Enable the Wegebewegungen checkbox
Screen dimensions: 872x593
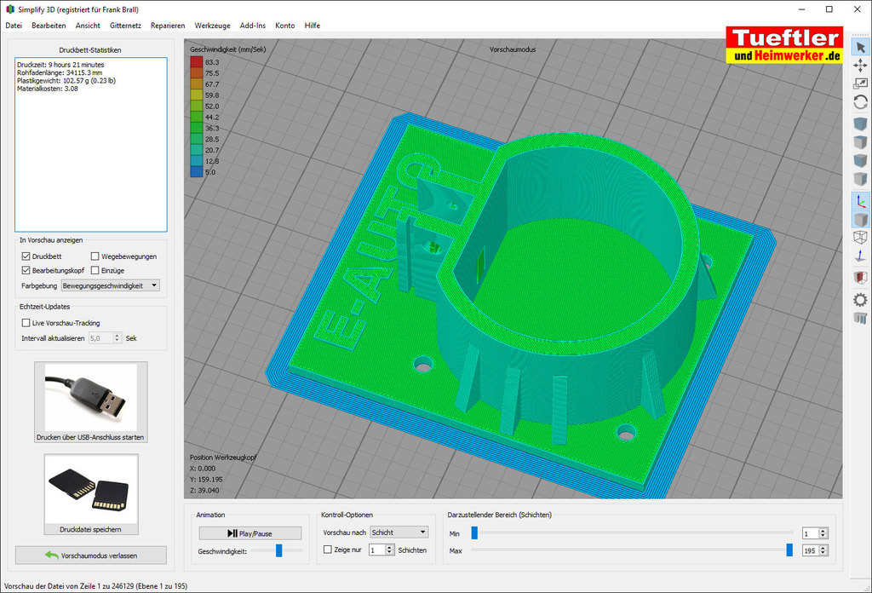click(x=95, y=256)
